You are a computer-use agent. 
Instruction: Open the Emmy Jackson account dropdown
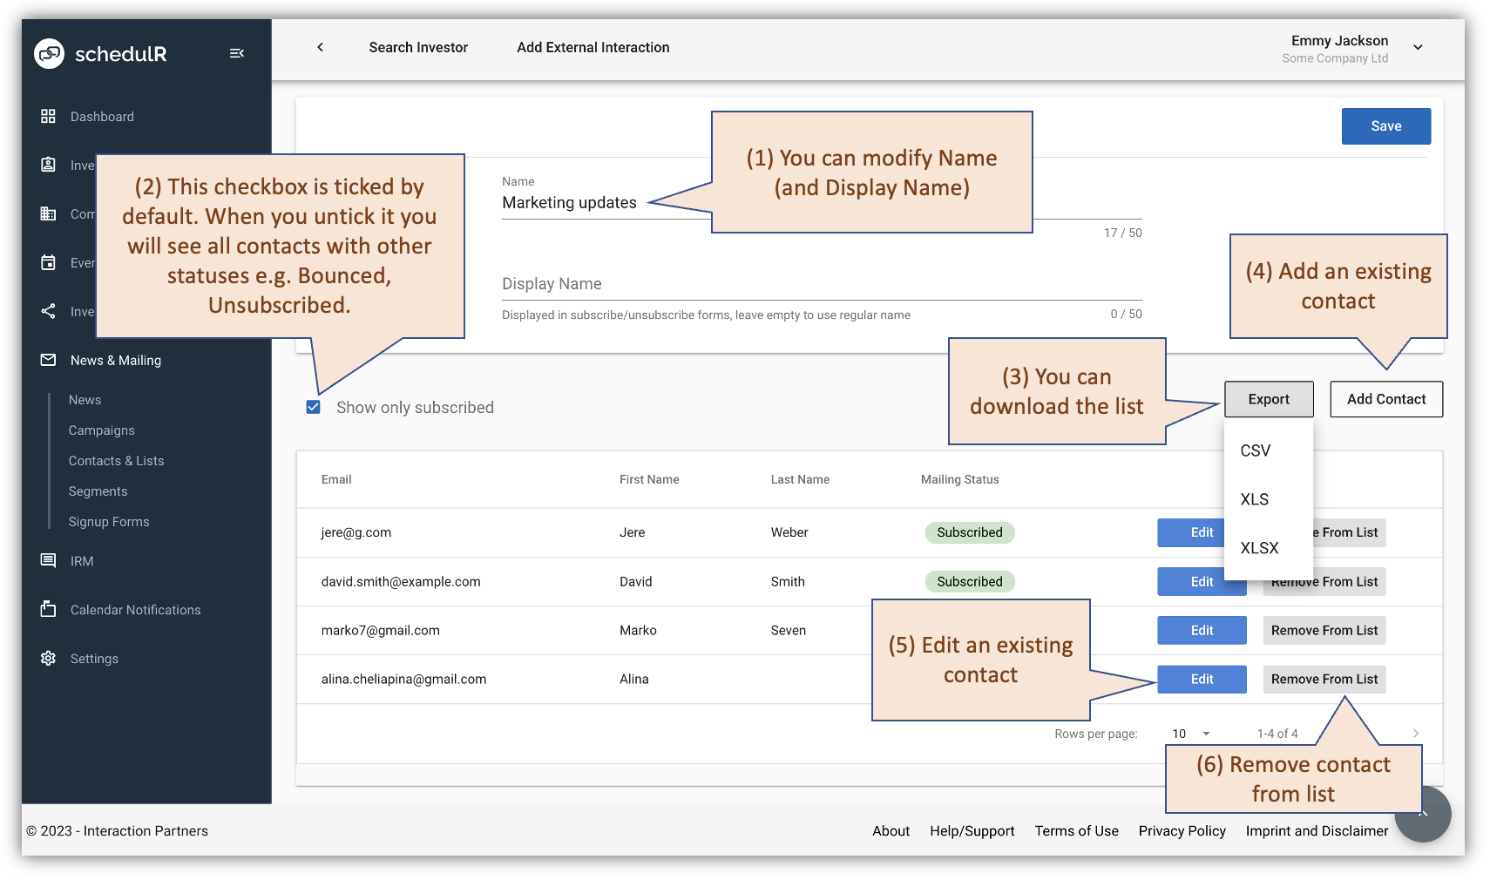[x=1419, y=47]
